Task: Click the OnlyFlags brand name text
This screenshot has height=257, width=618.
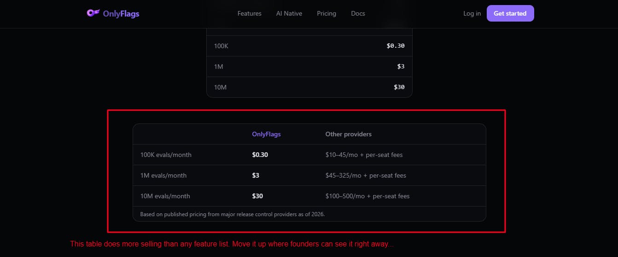Action: click(x=121, y=14)
